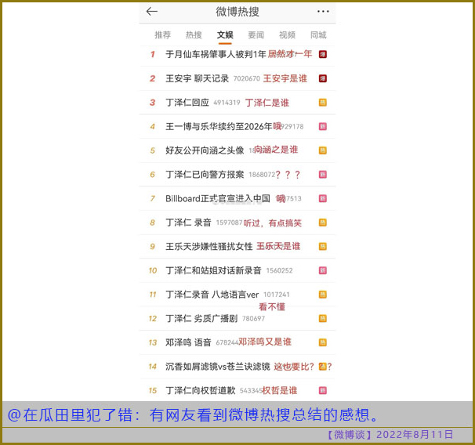The height and width of the screenshot is (445, 475).
Task: Open topic 好友公开向涵之头像
Action: click(205, 150)
